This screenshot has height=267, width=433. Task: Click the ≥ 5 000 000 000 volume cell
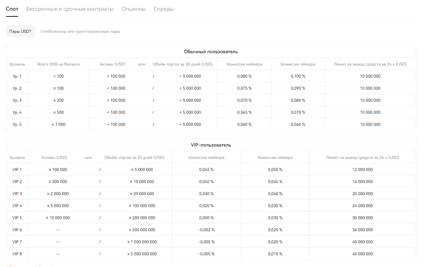pos(142,254)
